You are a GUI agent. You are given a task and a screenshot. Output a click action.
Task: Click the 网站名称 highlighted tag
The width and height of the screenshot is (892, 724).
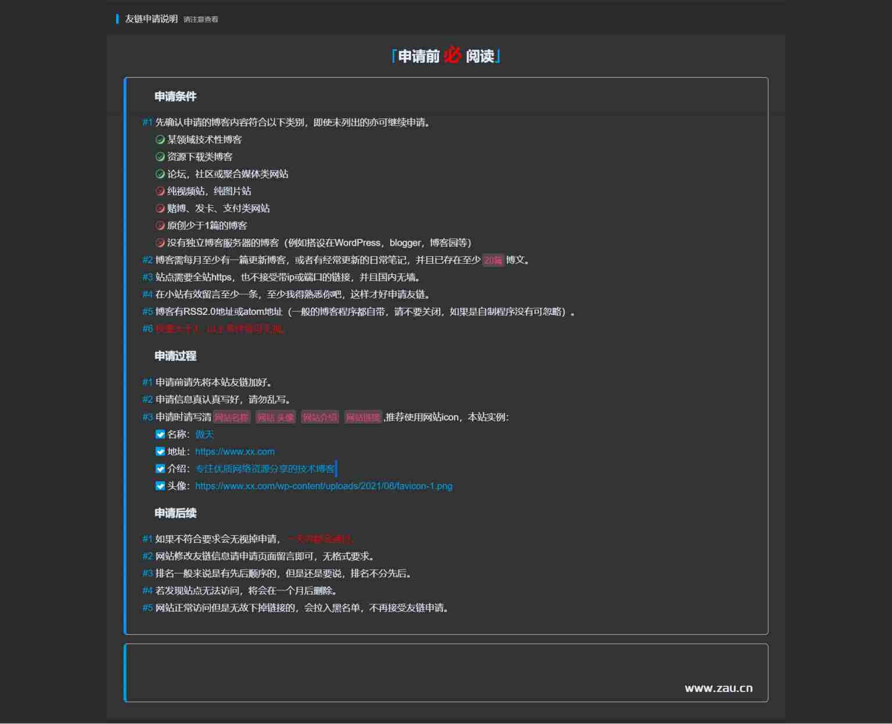[231, 417]
